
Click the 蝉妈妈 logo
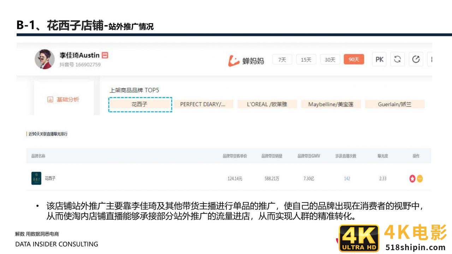coord(246,60)
